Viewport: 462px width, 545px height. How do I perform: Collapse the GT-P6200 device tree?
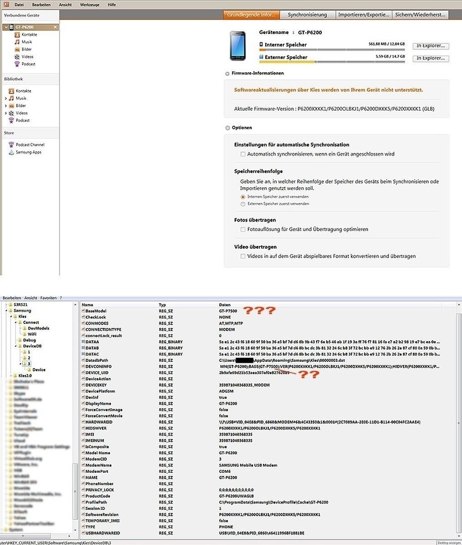(6, 27)
